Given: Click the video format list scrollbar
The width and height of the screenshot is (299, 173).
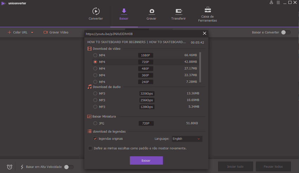Looking at the screenshot, I should coord(200,67).
